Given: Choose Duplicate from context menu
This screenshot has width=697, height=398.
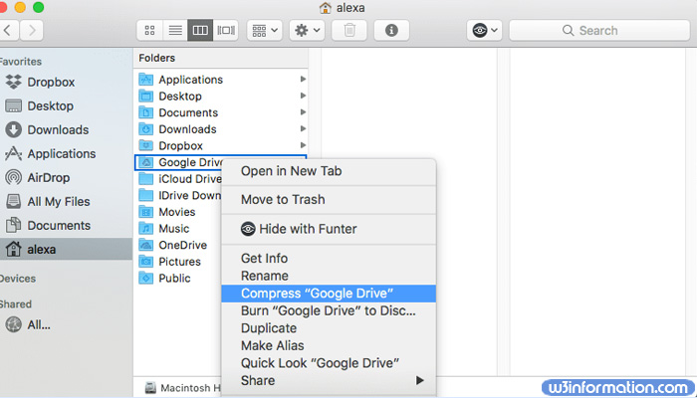Looking at the screenshot, I should (329, 328).
